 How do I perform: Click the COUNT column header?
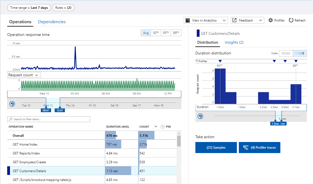(x=144, y=127)
